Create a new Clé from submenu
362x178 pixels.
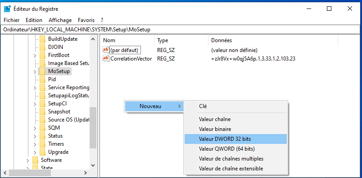click(x=235, y=106)
